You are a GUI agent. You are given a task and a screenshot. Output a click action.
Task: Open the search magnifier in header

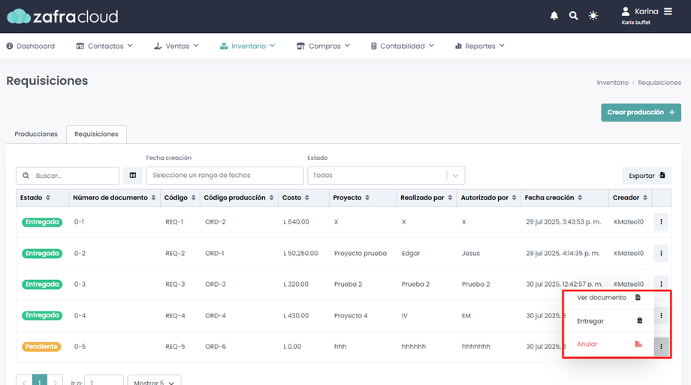coord(574,16)
